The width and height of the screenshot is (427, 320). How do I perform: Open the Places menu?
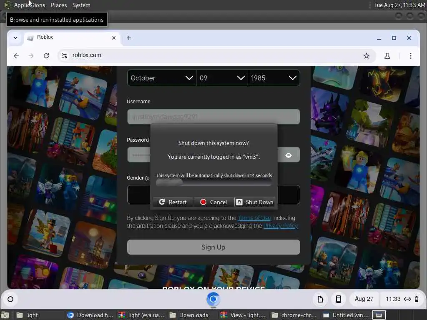click(x=58, y=5)
